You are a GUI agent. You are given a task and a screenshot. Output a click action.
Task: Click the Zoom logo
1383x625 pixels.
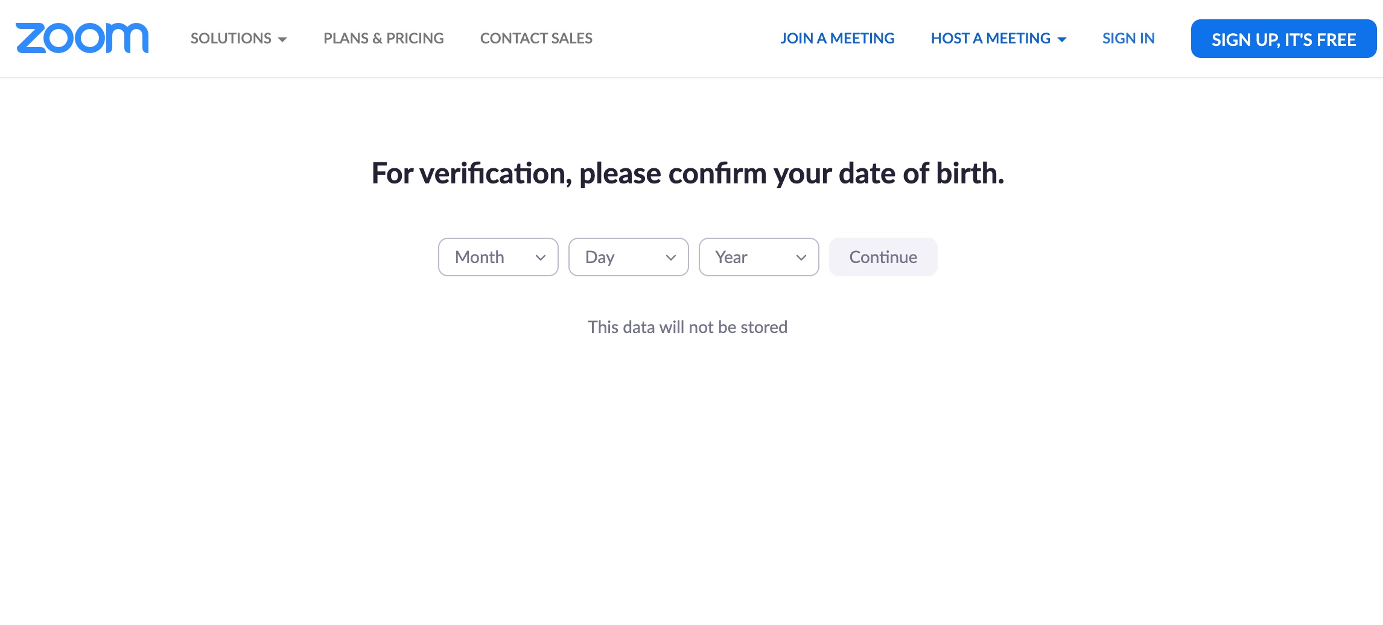(x=82, y=38)
